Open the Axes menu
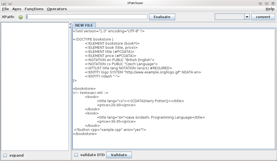277x161 pixels. 17,9
